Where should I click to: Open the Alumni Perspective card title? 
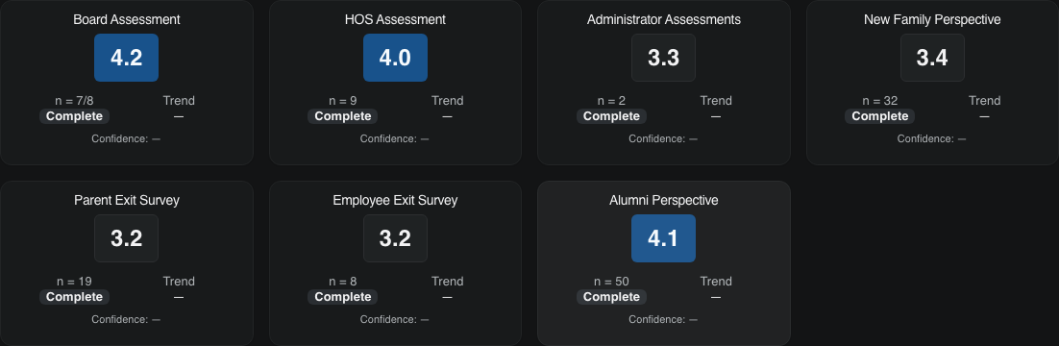[x=664, y=200]
